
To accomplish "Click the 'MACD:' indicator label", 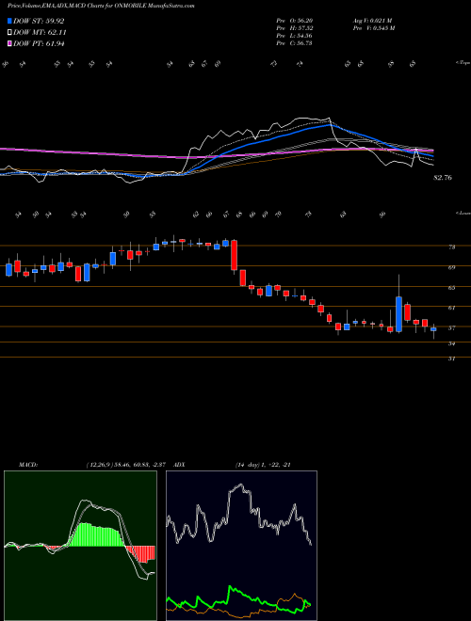I will (28, 465).
